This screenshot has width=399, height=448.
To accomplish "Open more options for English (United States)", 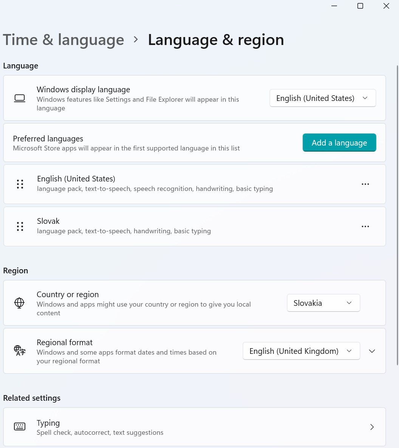I will (x=365, y=184).
